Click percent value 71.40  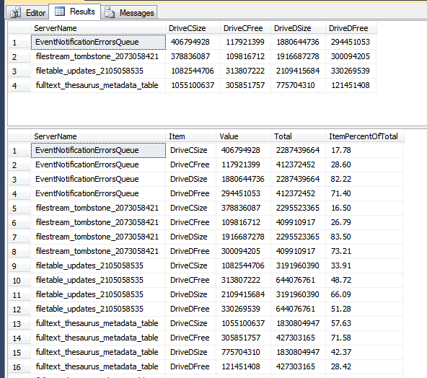[365, 193]
